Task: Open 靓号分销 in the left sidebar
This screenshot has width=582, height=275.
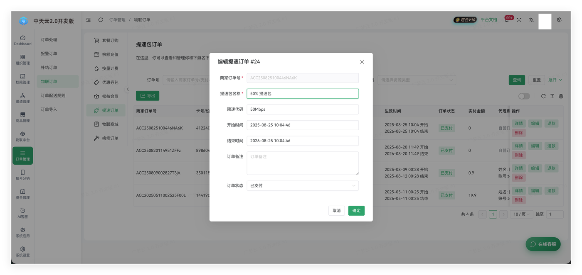Action: coord(22,175)
